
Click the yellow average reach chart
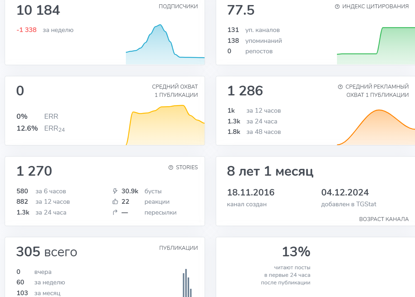[x=165, y=125]
